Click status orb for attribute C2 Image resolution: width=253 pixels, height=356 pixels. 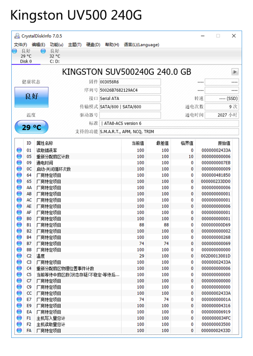[x=19, y=256]
